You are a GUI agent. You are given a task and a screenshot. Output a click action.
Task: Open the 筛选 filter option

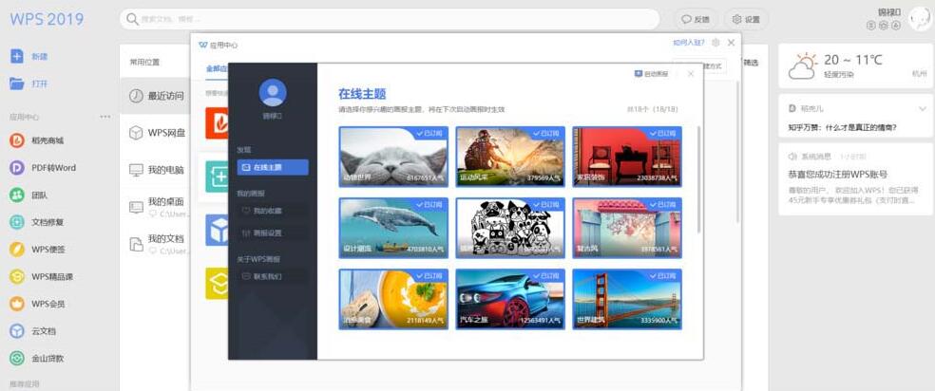(750, 63)
